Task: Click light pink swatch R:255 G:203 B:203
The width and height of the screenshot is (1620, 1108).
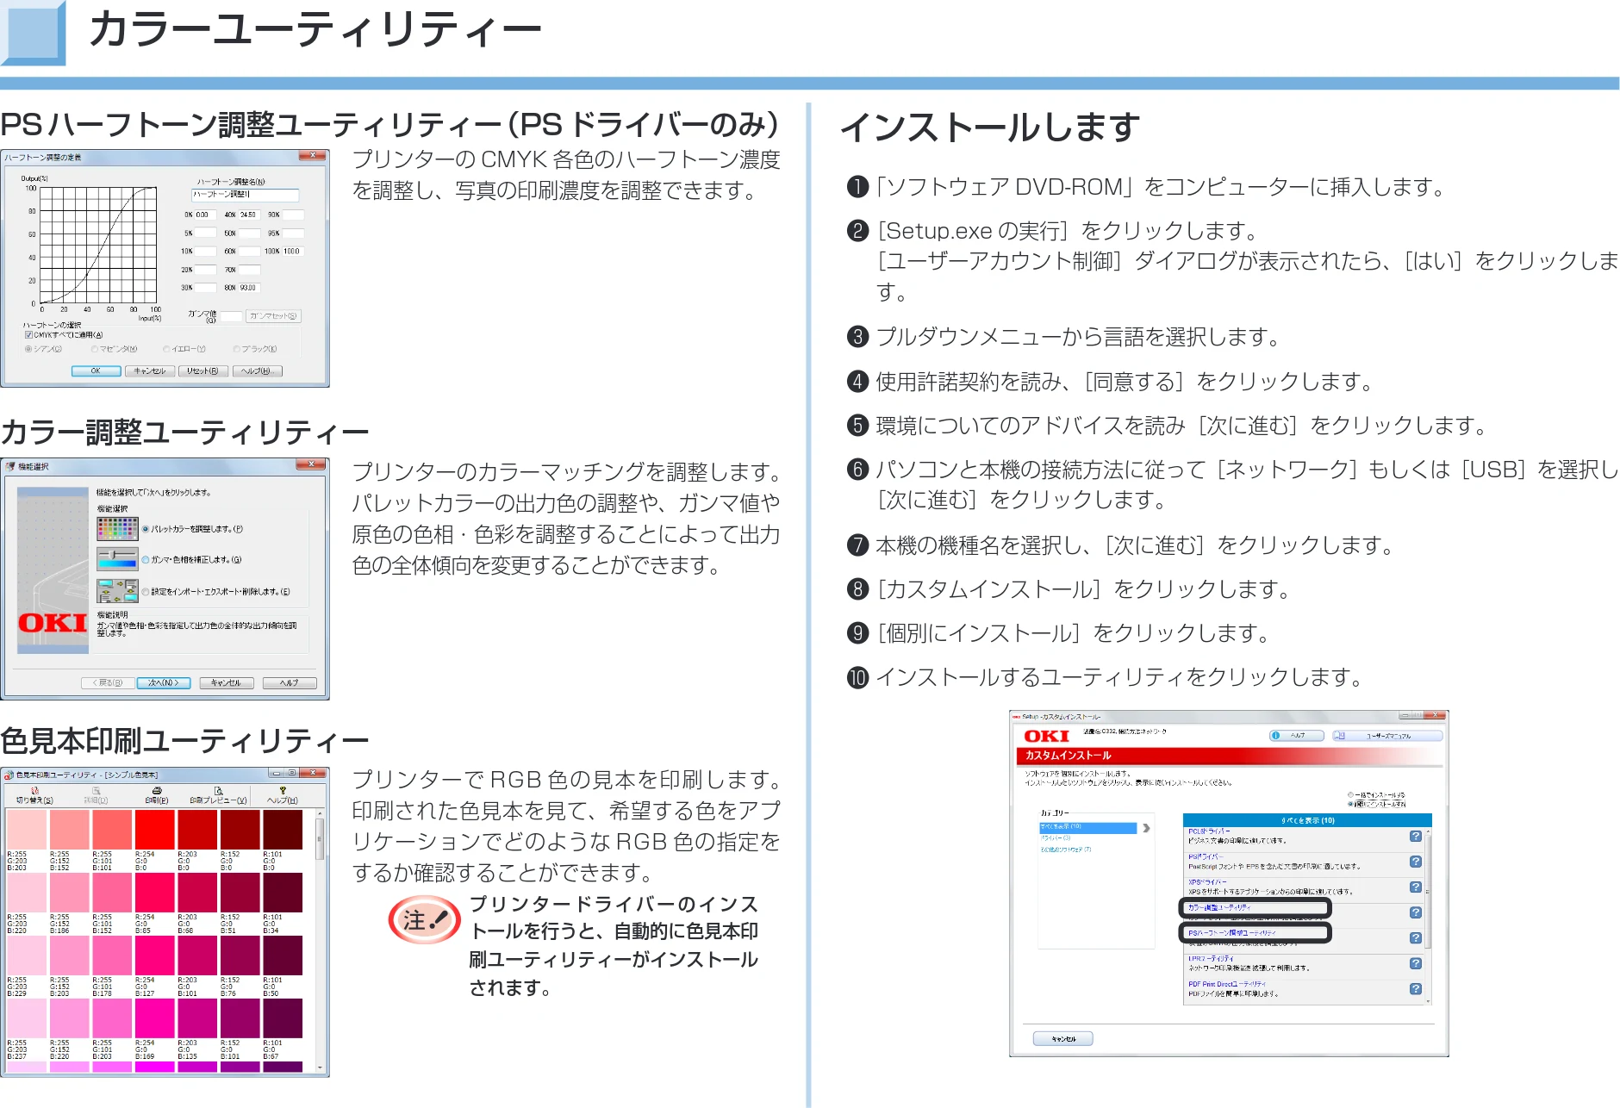Action: [x=27, y=831]
